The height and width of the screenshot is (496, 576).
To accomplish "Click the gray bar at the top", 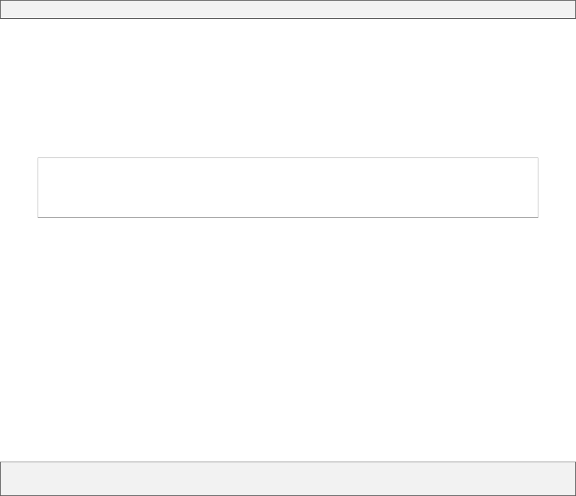I will (288, 9).
